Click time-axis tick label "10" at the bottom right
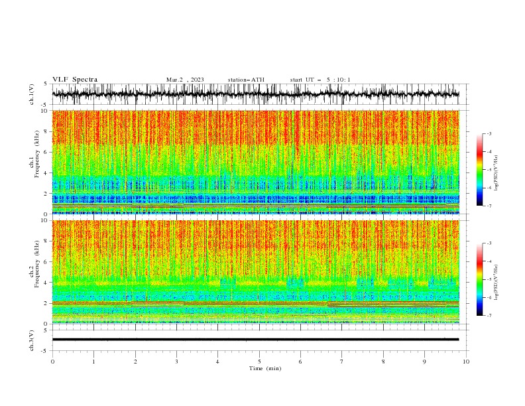The height and width of the screenshot is (406, 525). [466, 362]
